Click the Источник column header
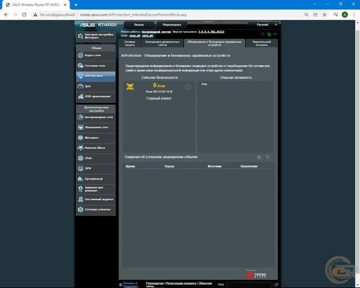 click(215, 166)
